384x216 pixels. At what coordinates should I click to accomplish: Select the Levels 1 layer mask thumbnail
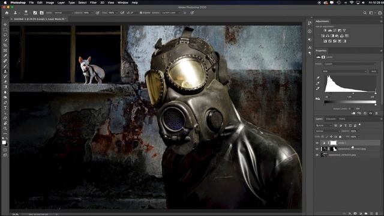click(334, 143)
